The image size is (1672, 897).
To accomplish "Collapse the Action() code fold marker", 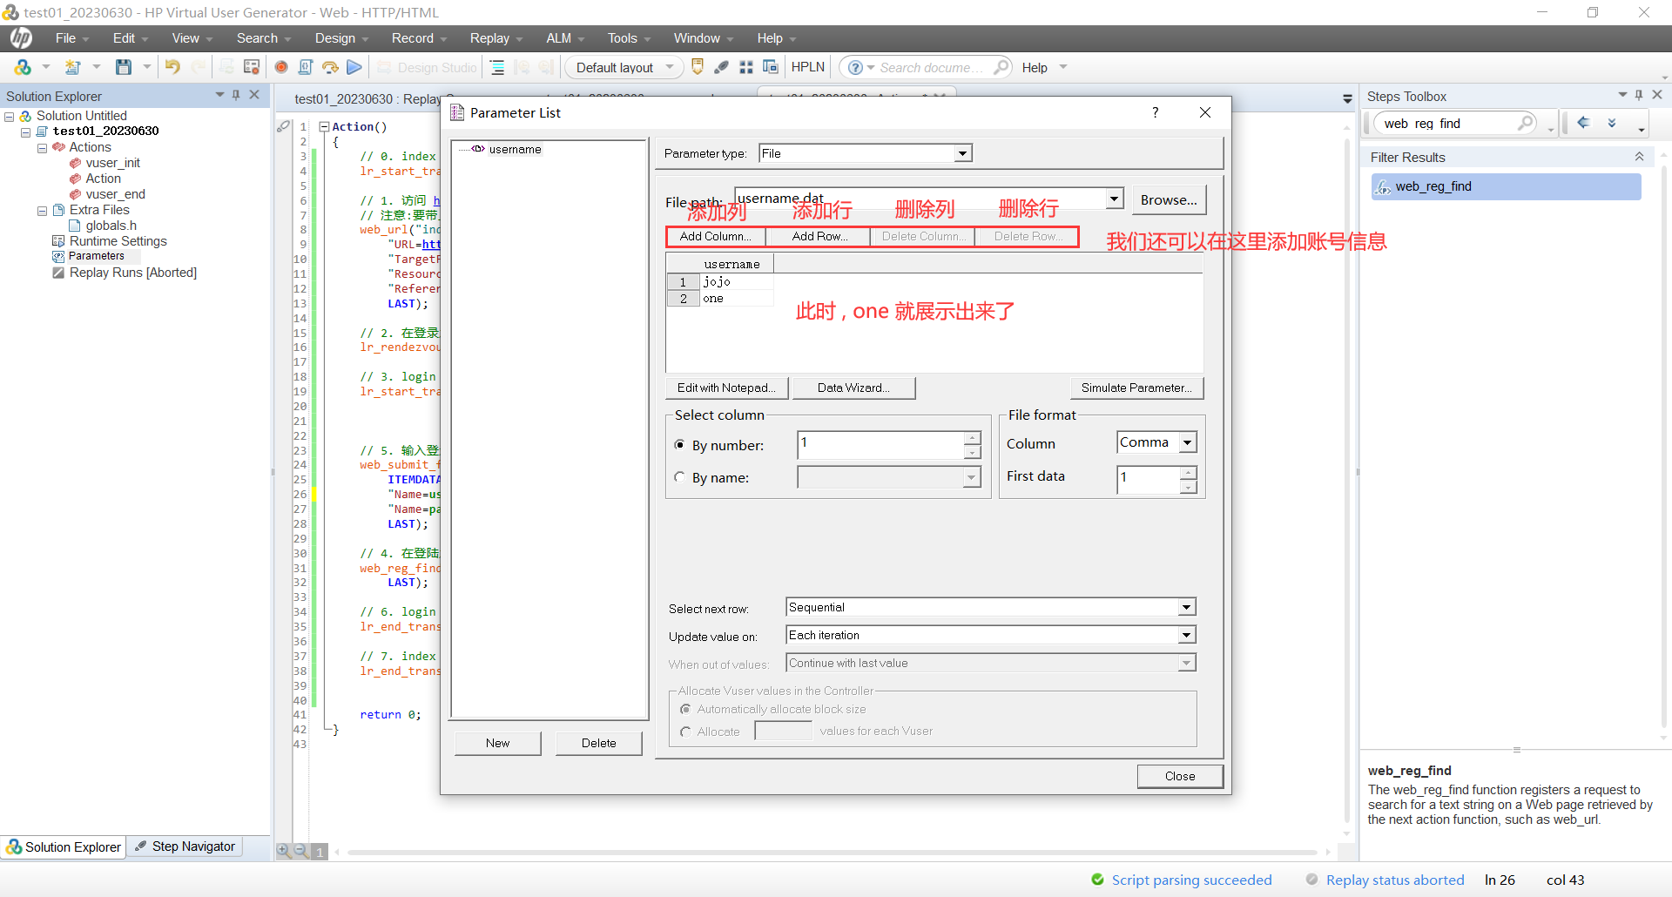I will (325, 126).
